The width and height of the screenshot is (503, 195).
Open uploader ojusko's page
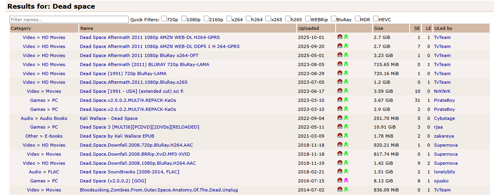[x=441, y=181]
